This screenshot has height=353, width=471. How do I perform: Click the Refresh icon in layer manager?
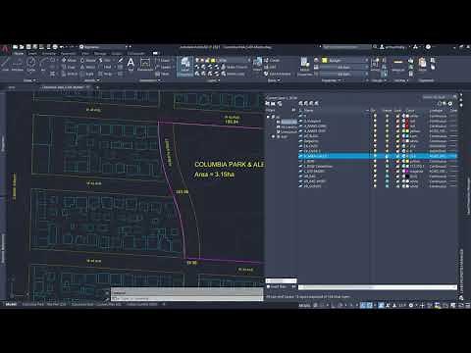(440, 103)
